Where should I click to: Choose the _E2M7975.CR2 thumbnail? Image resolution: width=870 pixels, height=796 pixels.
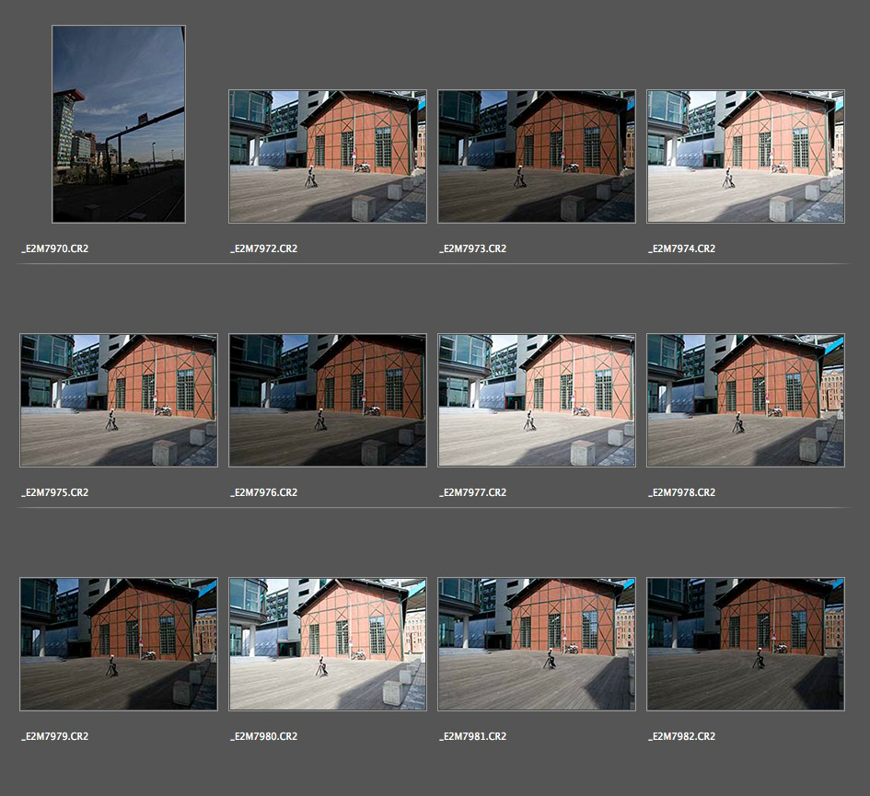(118, 400)
